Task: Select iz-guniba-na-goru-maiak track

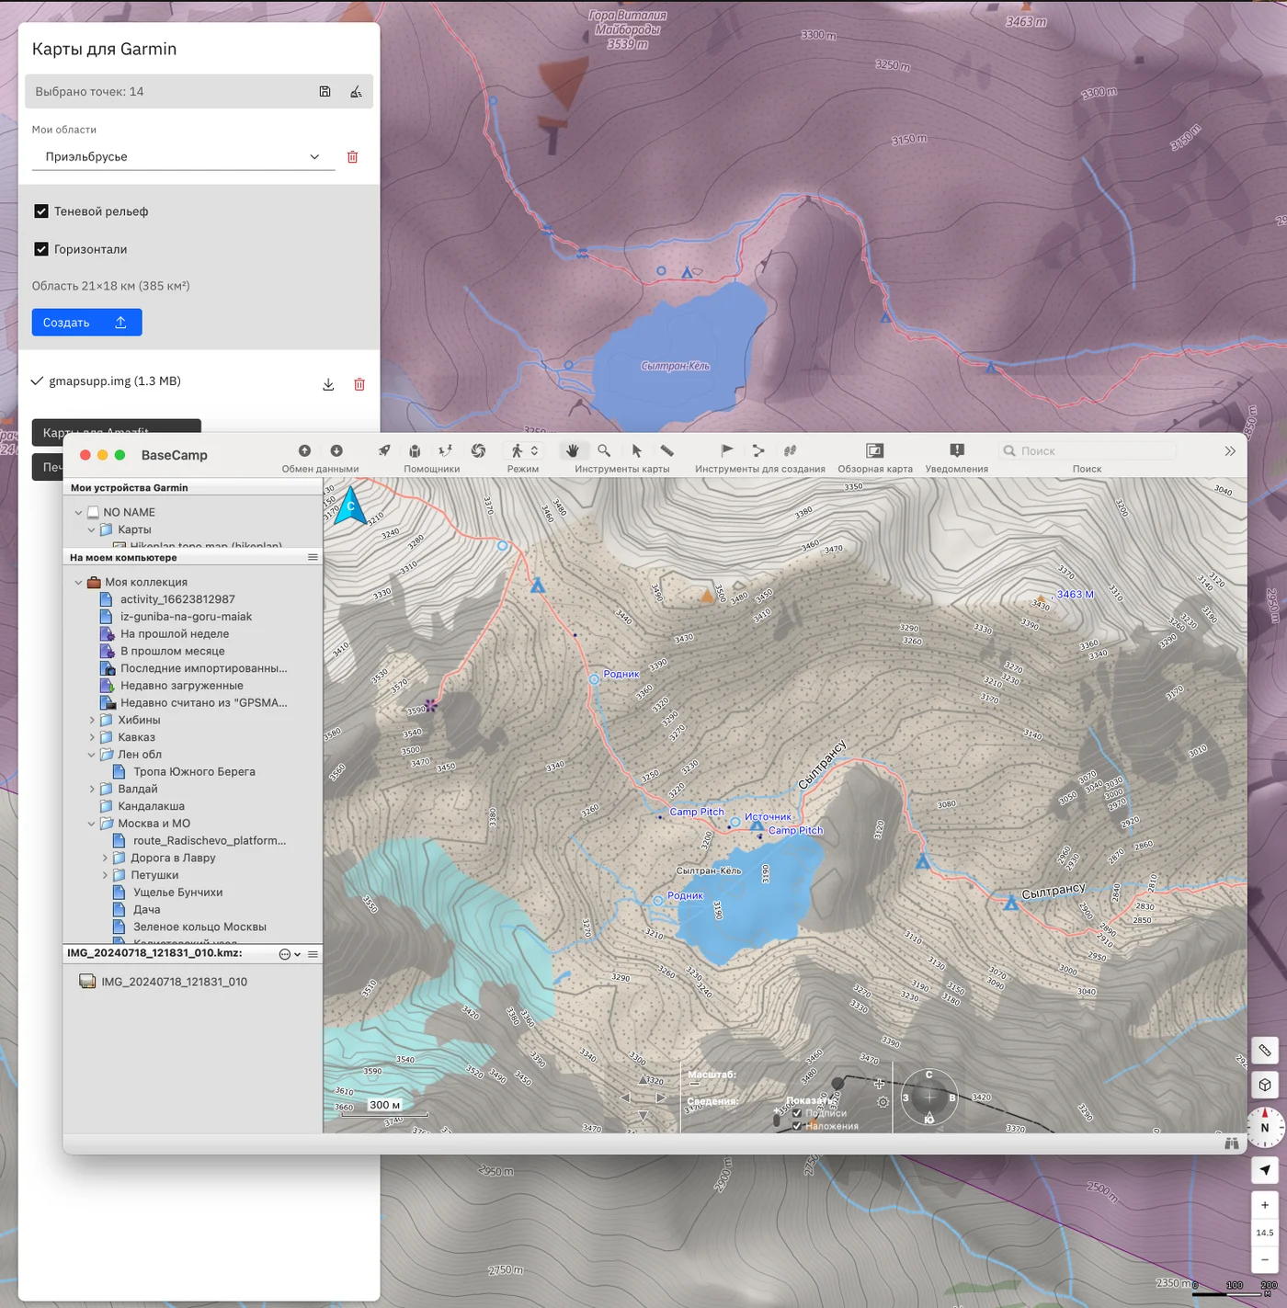Action: tap(186, 617)
